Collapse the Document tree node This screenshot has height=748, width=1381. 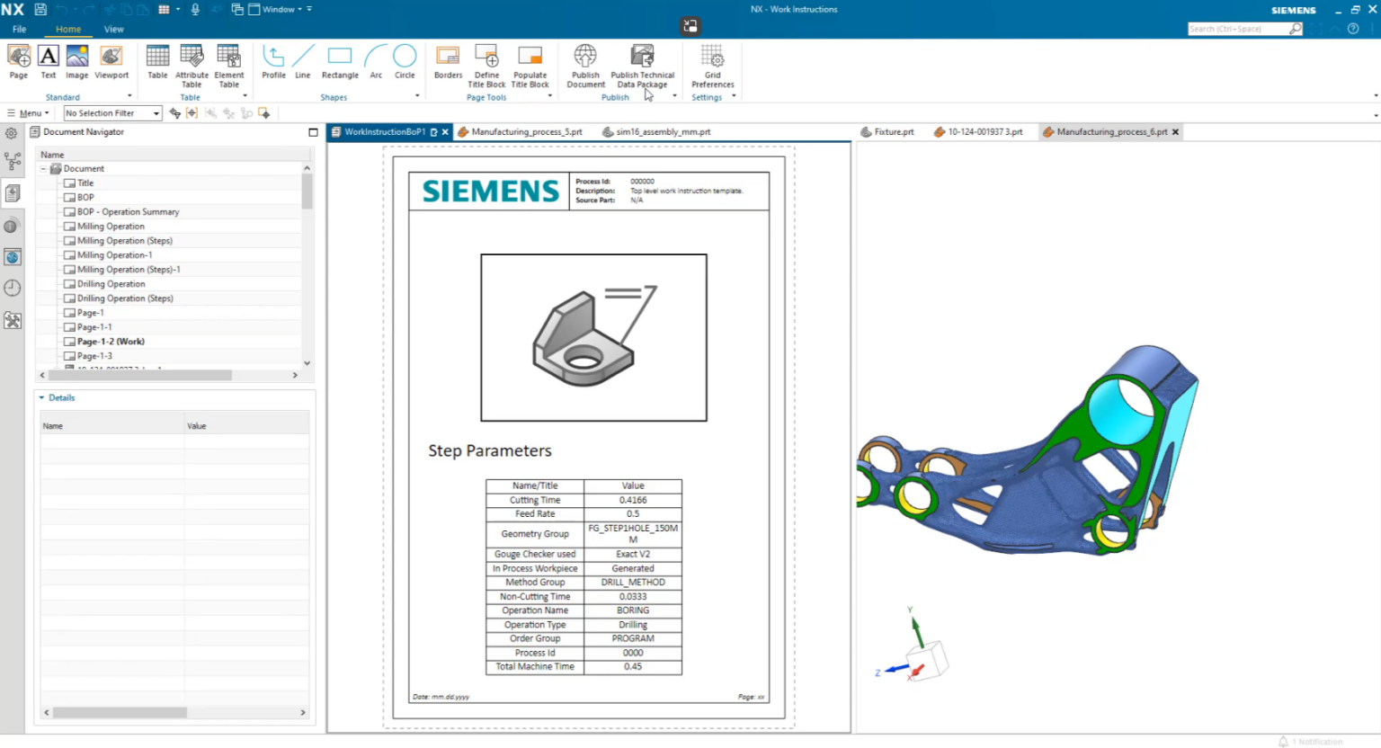point(43,168)
